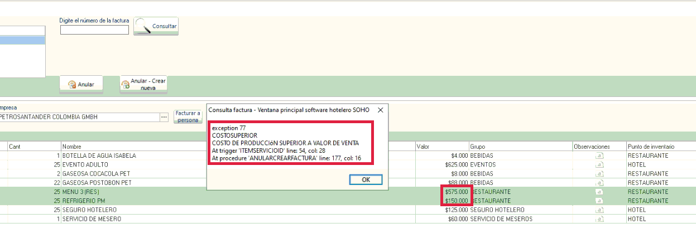Image resolution: width=696 pixels, height=243 pixels.
Task: Open observations icon for GASEOSA COCACOLA PET
Action: [599, 174]
